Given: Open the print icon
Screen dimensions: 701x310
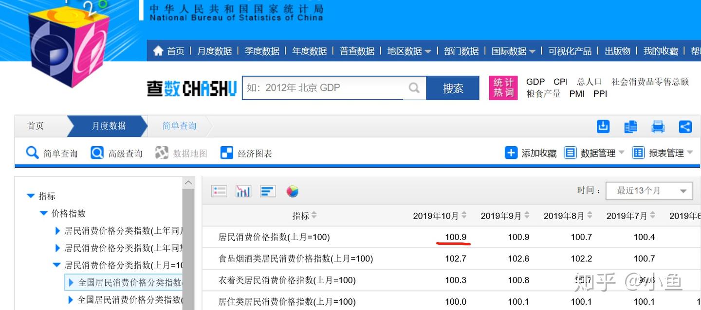Looking at the screenshot, I should click(x=658, y=126).
